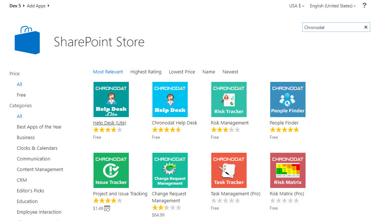374x221 pixels.
Task: Click the $1.49 price text
Action: click(98, 209)
